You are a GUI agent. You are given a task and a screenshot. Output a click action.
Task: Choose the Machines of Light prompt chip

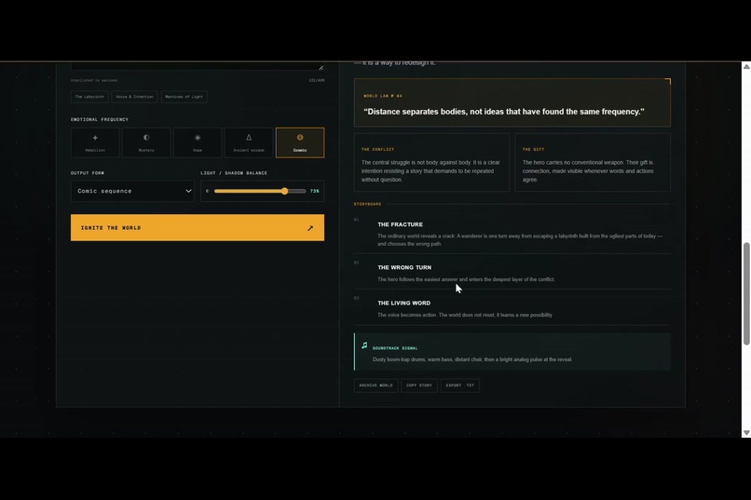pos(184,97)
